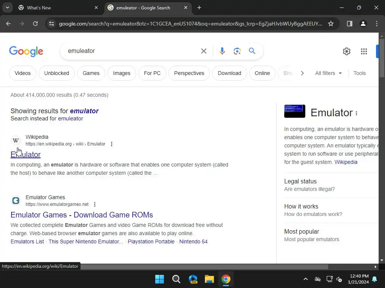Launch Edge Preview from taskbar

point(193,279)
